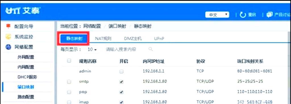
Task: Switch to the NAT规则 tab
Action: click(x=103, y=38)
